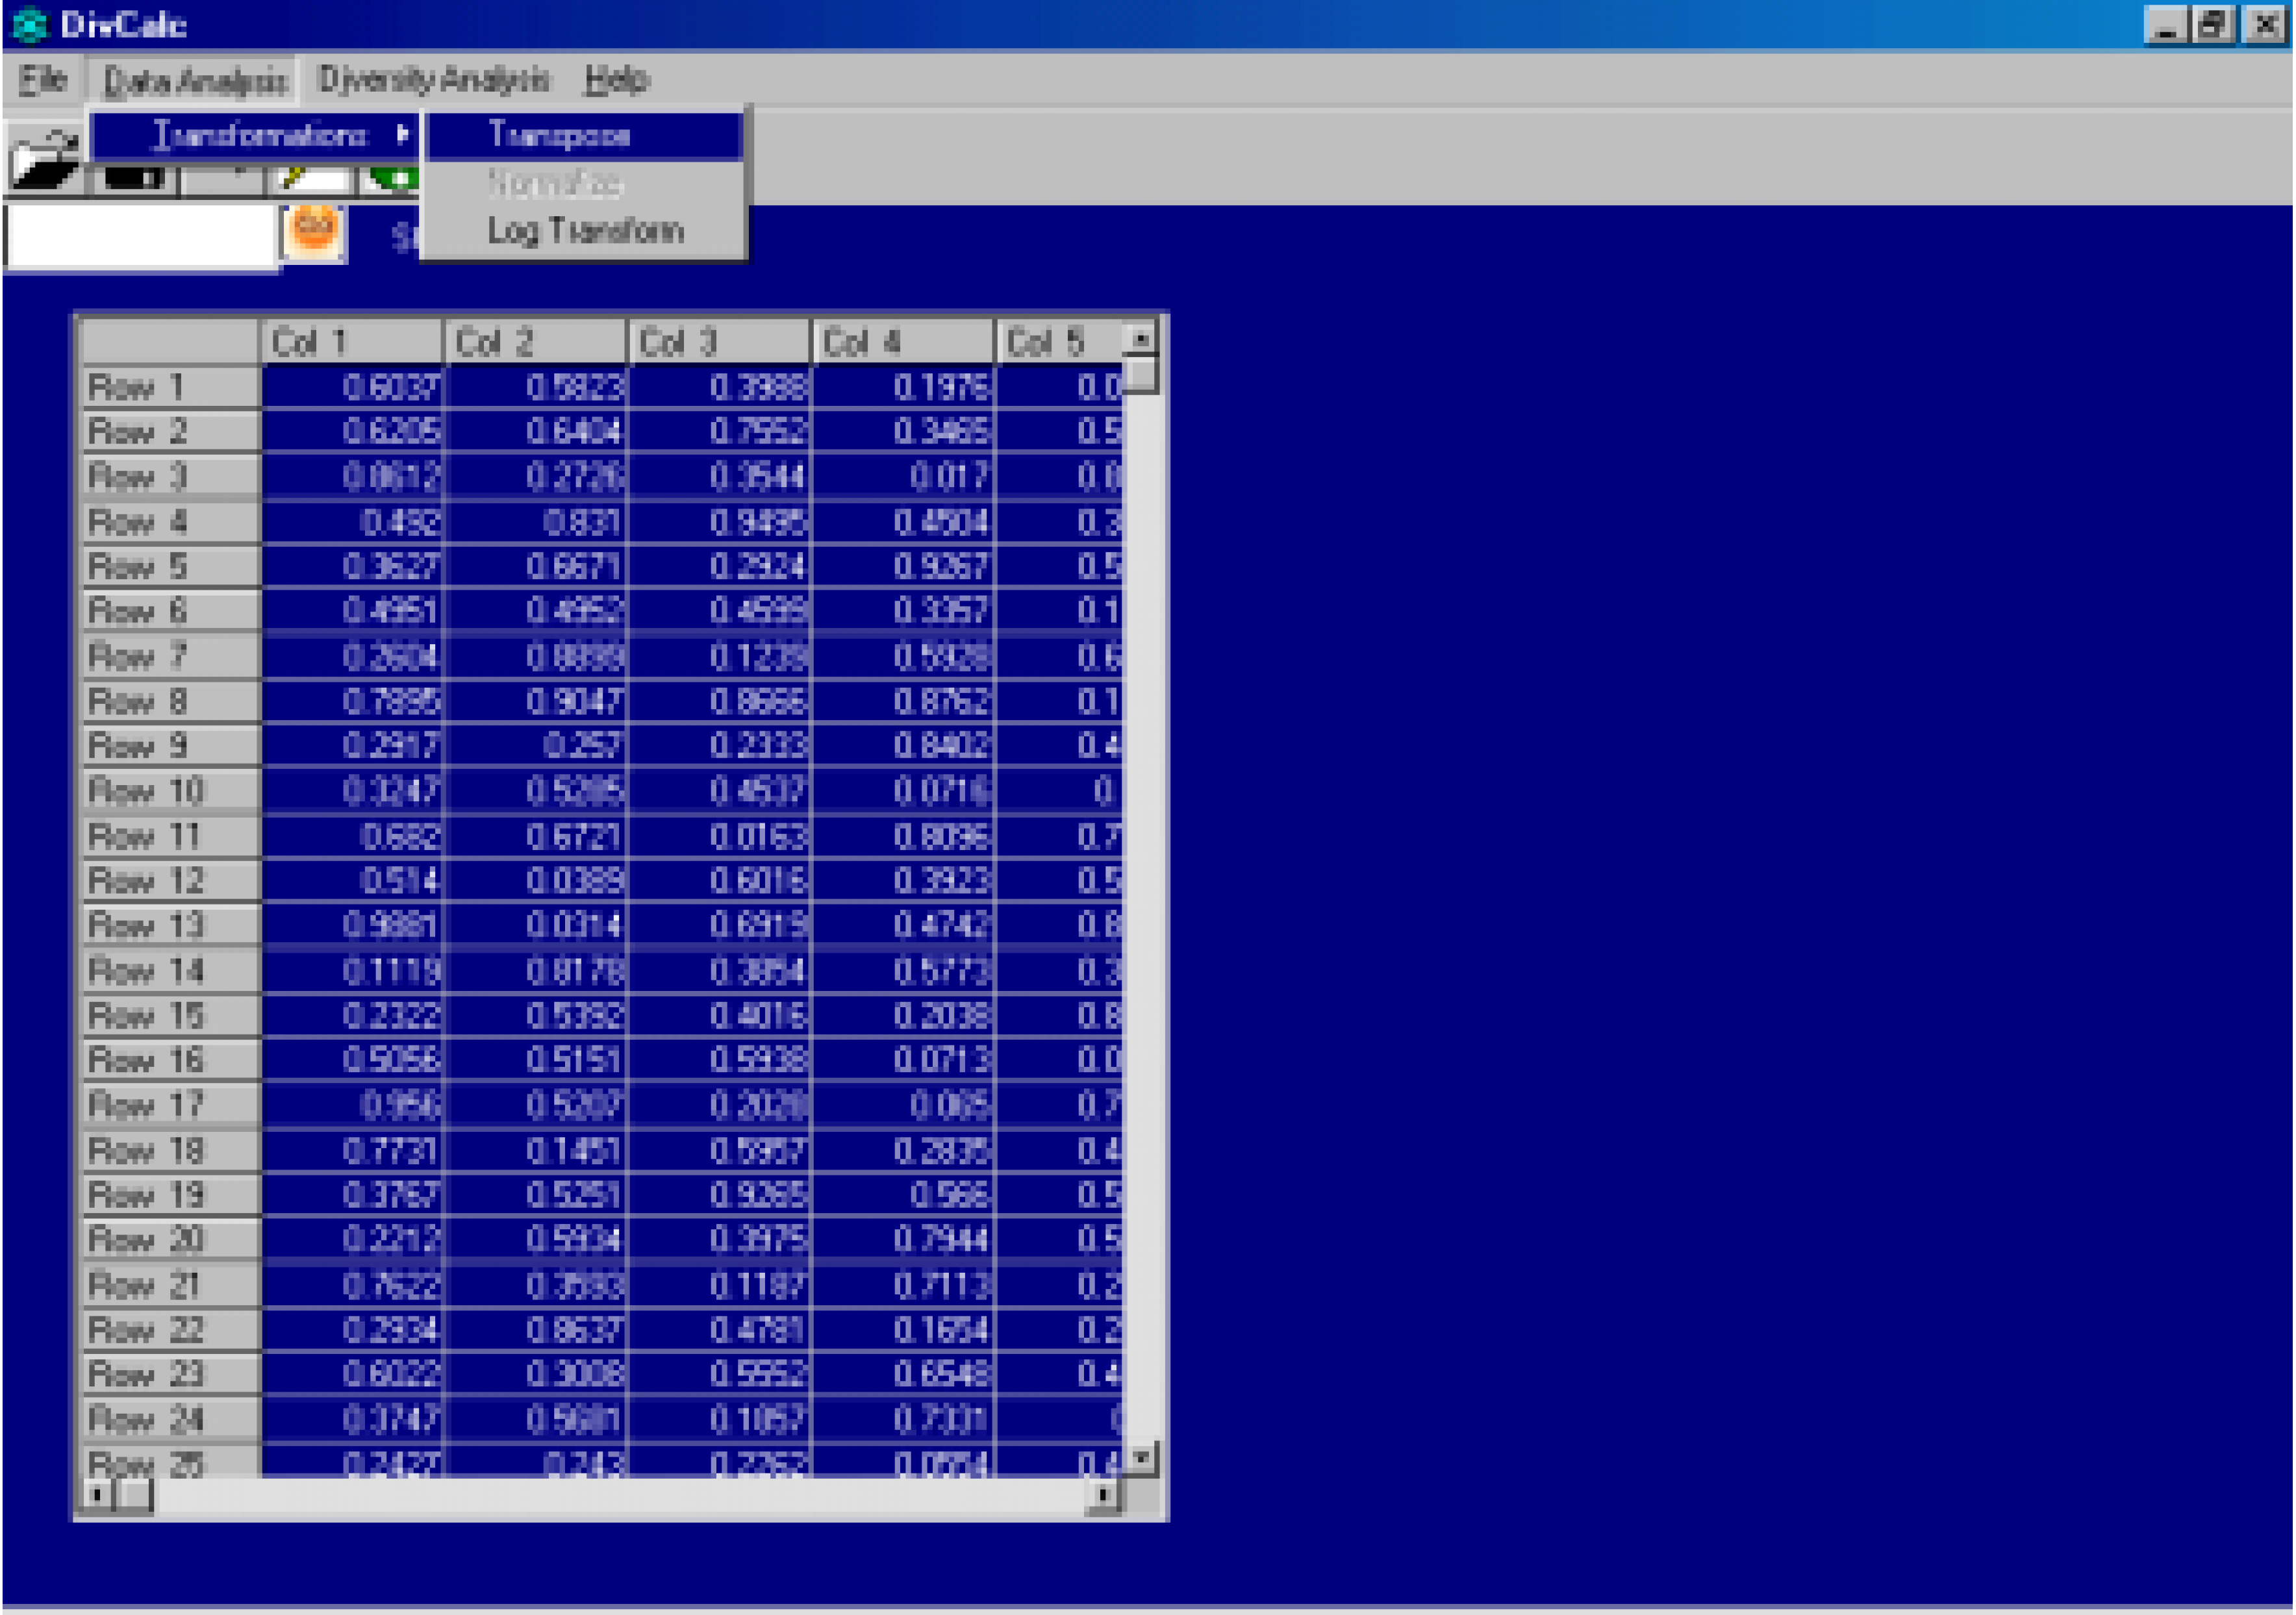Open the File menu
Viewport: 2296px width, 1615px height.
[x=43, y=79]
